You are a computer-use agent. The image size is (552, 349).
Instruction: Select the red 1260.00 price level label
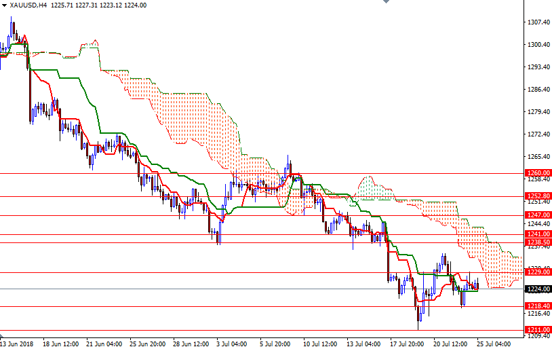[x=538, y=173]
